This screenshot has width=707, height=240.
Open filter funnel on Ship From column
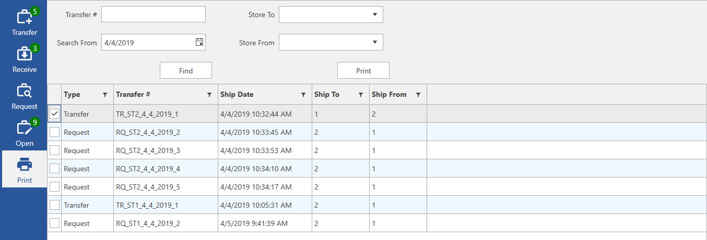coord(418,95)
